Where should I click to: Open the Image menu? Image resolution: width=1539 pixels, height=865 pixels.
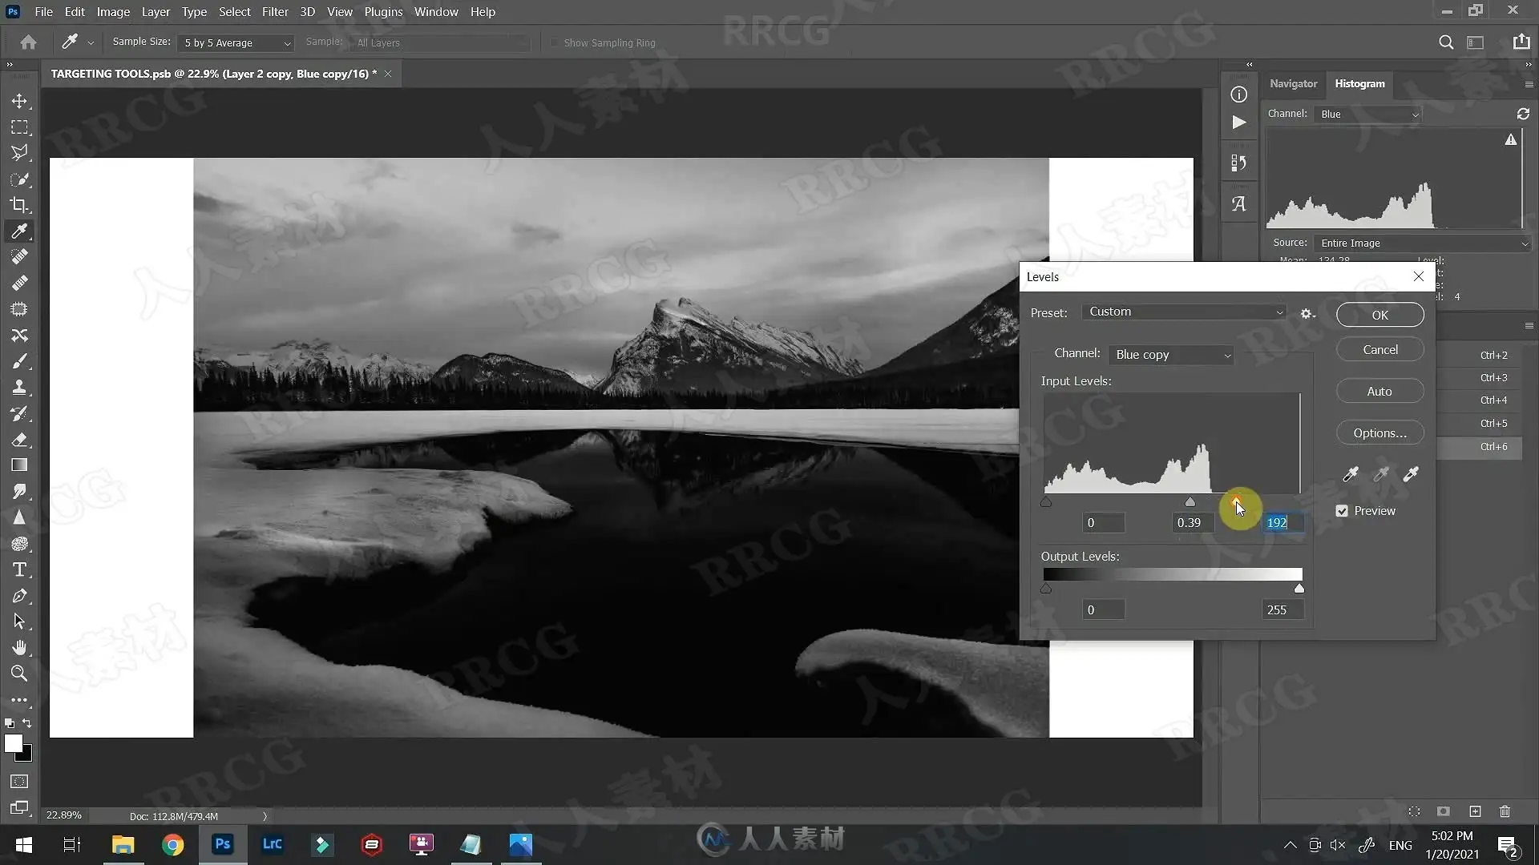point(113,12)
